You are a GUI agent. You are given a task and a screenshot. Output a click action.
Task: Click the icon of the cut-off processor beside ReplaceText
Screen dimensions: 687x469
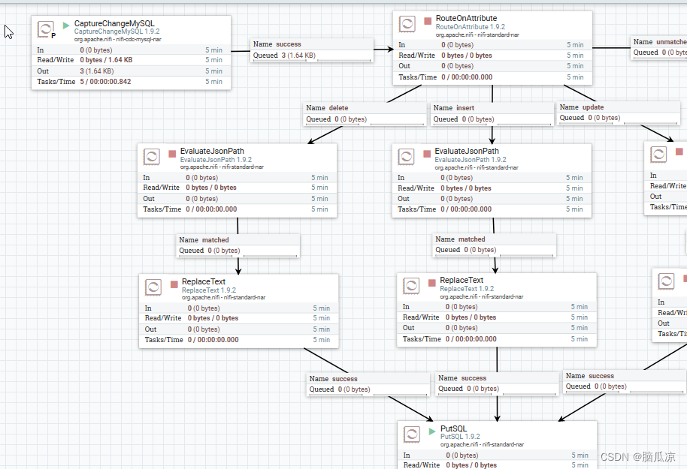coord(667,281)
